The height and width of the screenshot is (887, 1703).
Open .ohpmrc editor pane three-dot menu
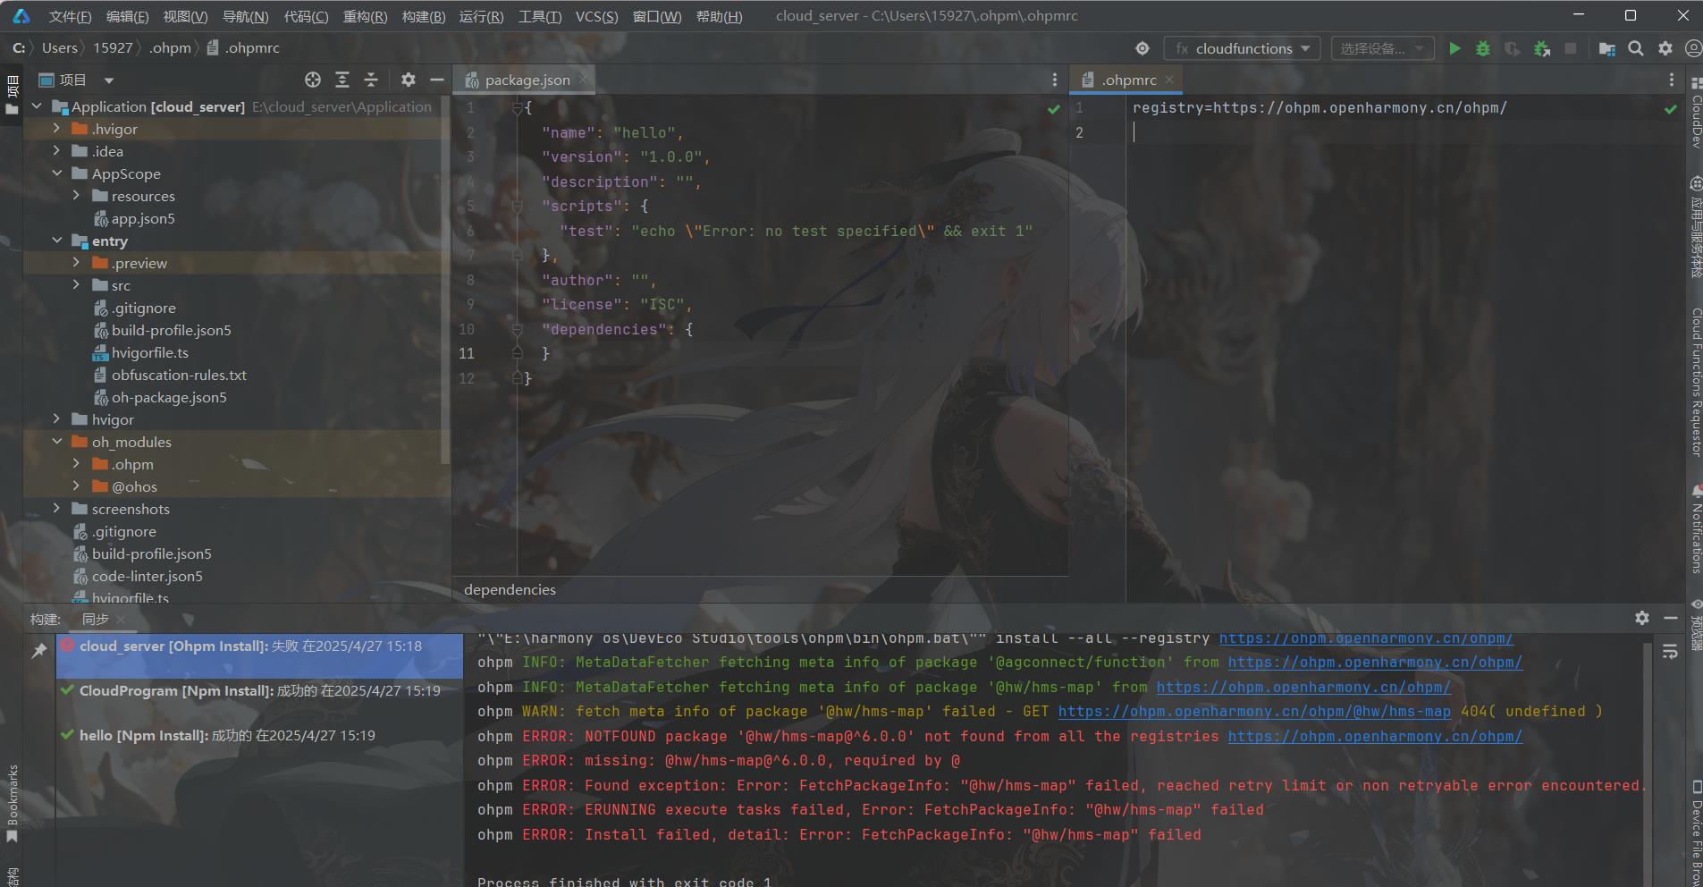coord(1672,80)
